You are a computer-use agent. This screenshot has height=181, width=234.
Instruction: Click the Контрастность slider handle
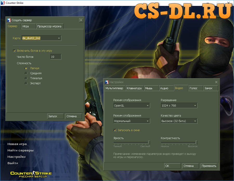tap(196, 143)
